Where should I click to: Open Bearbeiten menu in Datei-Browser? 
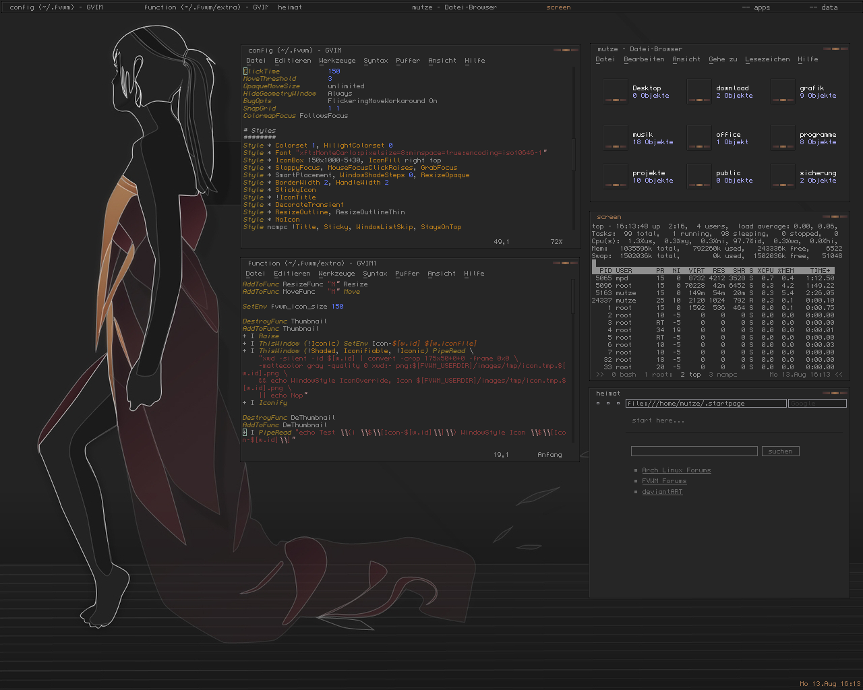644,59
